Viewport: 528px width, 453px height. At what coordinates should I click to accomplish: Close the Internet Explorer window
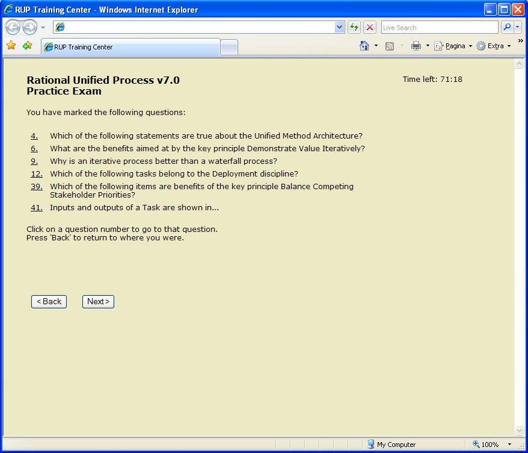coord(518,10)
